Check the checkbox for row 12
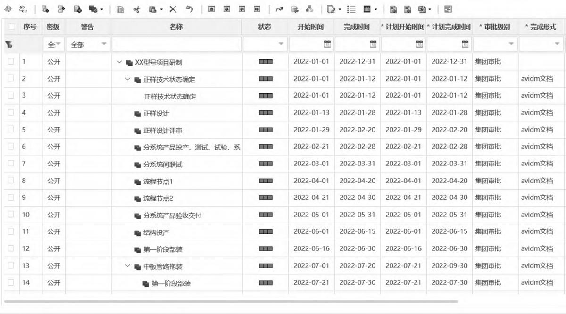 point(11,248)
